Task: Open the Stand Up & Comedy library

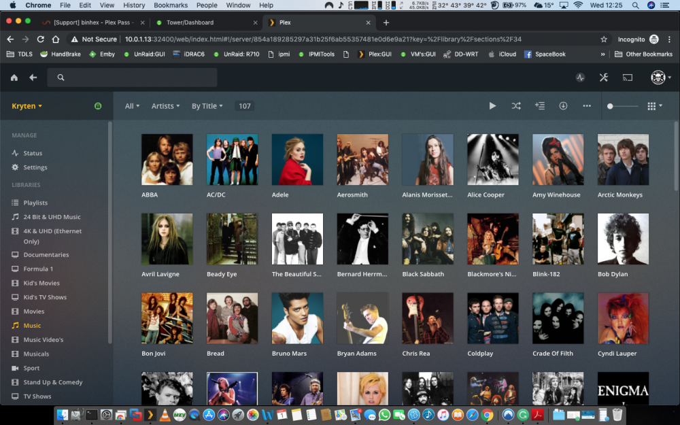Action: tap(52, 382)
